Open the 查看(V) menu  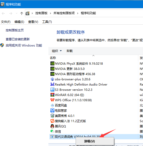(x=33, y=22)
